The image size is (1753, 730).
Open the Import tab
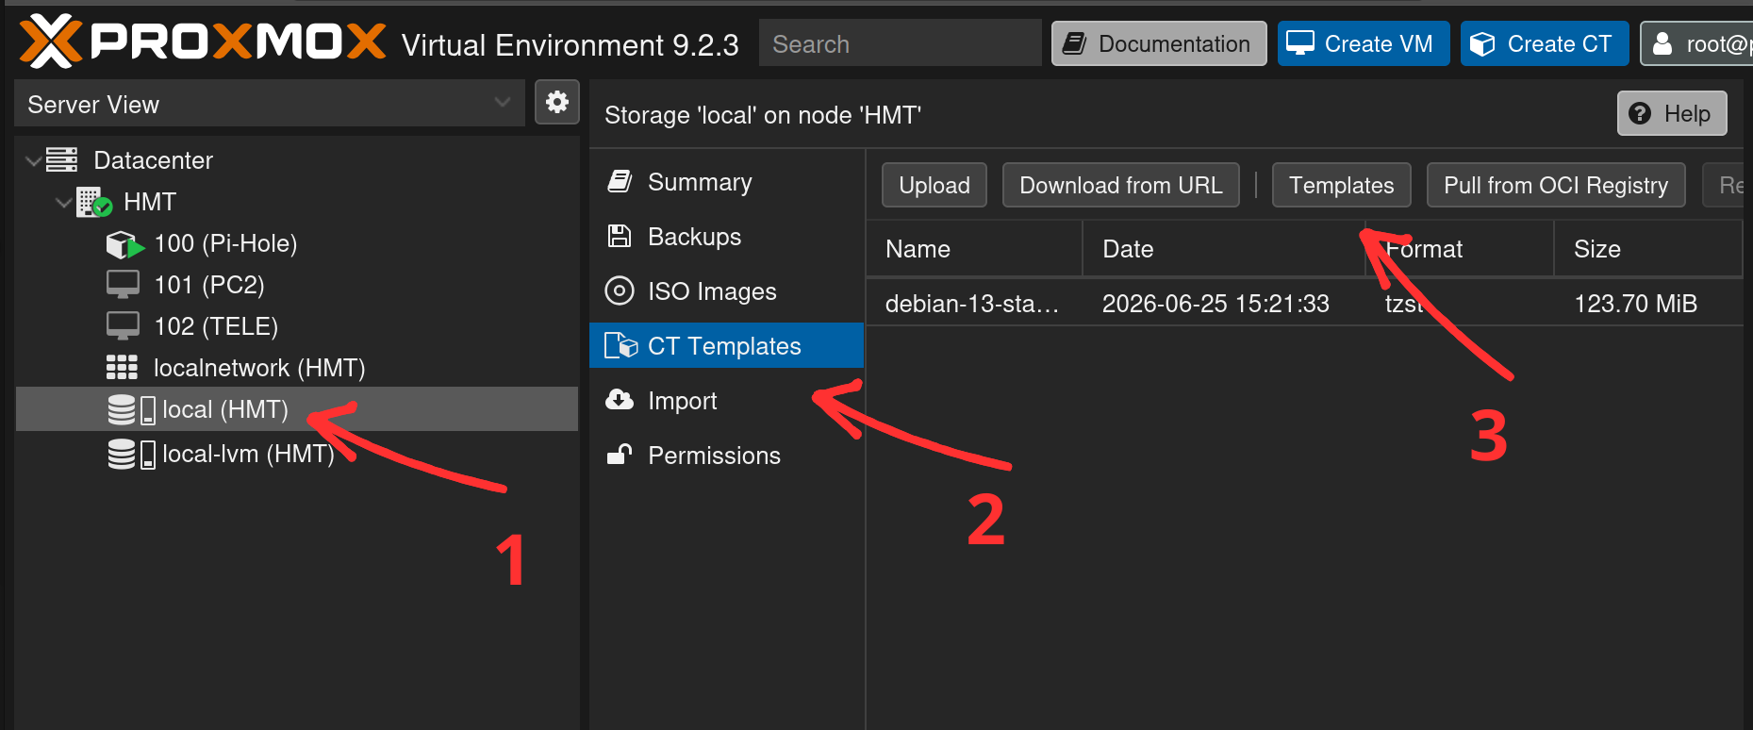(x=726, y=400)
